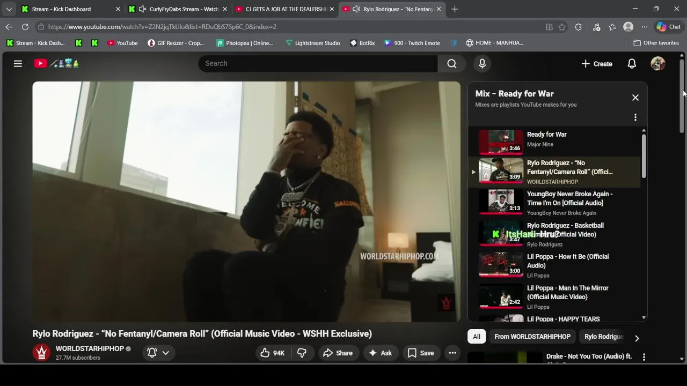Expand the notification preference chevron dropdown
Screen dimensions: 687x386
click(166, 353)
